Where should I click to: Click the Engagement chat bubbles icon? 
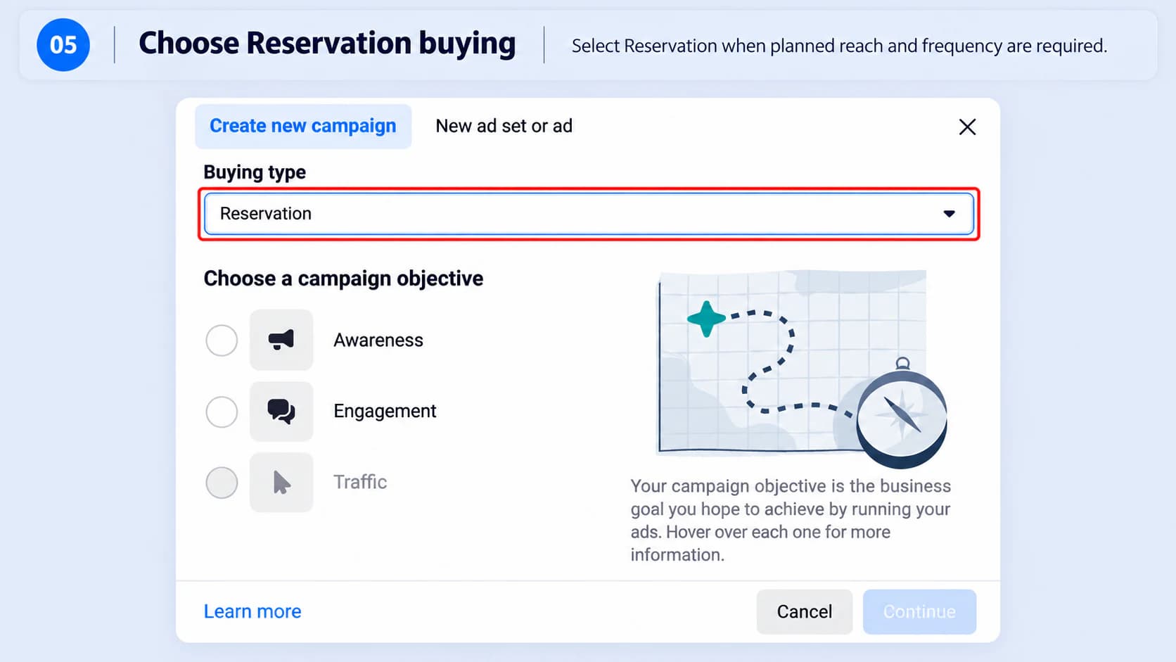[281, 411]
